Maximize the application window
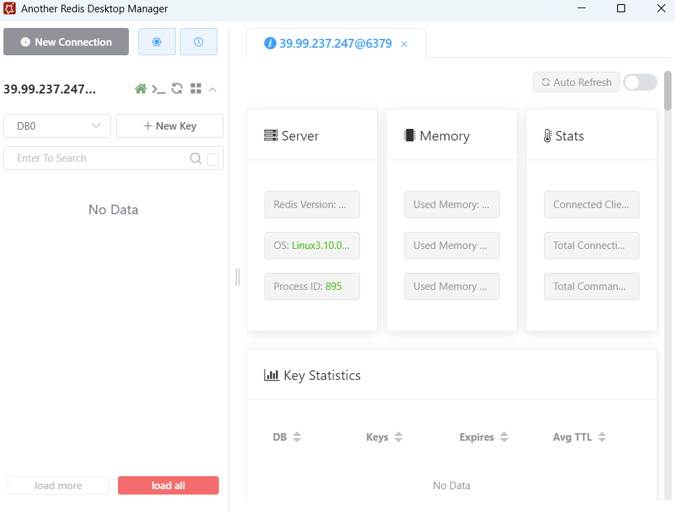The width and height of the screenshot is (675, 513). click(620, 8)
